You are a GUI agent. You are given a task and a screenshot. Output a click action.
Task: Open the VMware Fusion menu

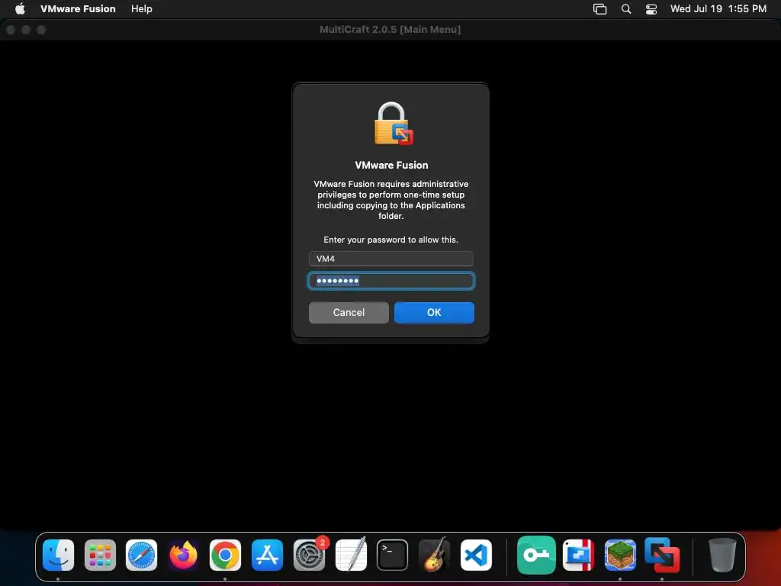[x=78, y=8]
